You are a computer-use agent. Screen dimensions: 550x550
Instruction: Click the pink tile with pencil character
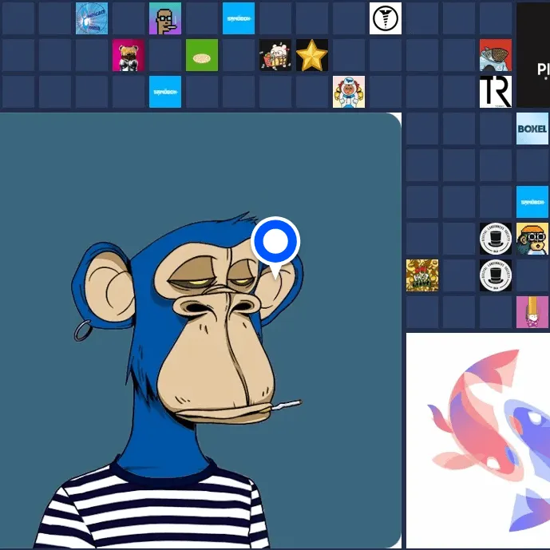point(532,312)
